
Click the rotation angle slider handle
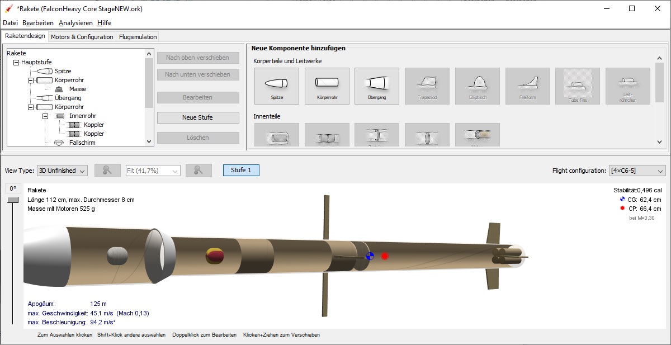[x=12, y=200]
